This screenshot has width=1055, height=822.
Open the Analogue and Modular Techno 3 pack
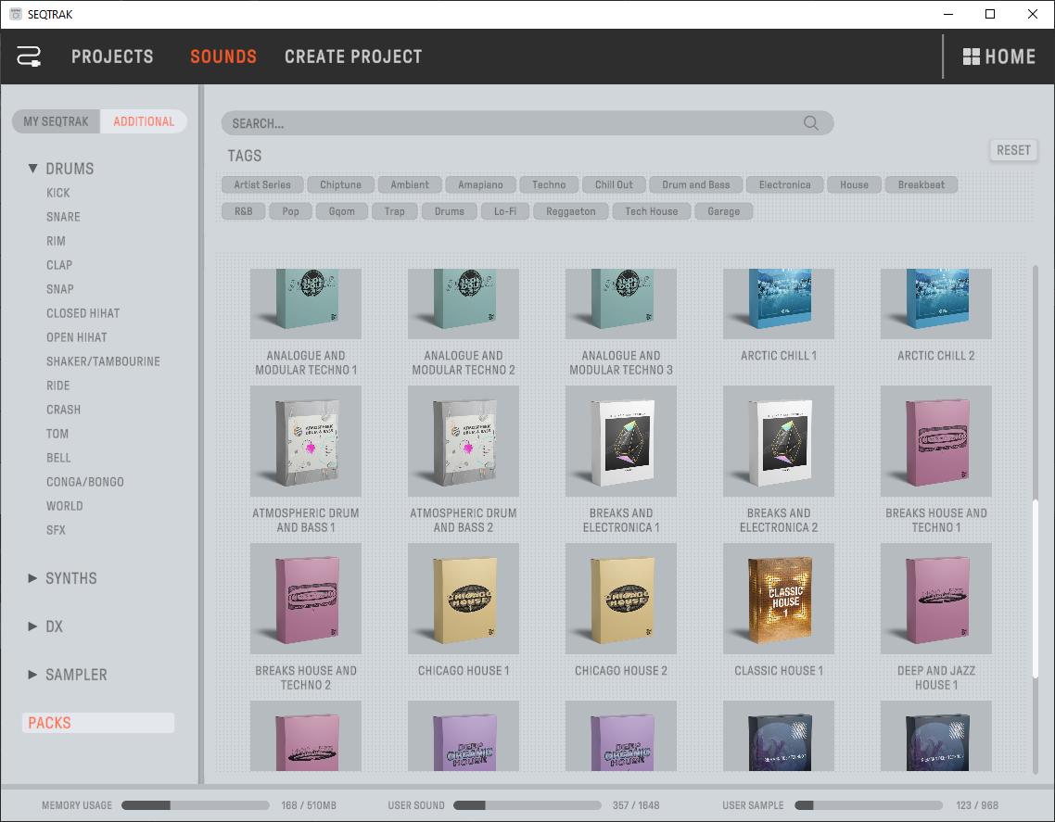(x=620, y=304)
